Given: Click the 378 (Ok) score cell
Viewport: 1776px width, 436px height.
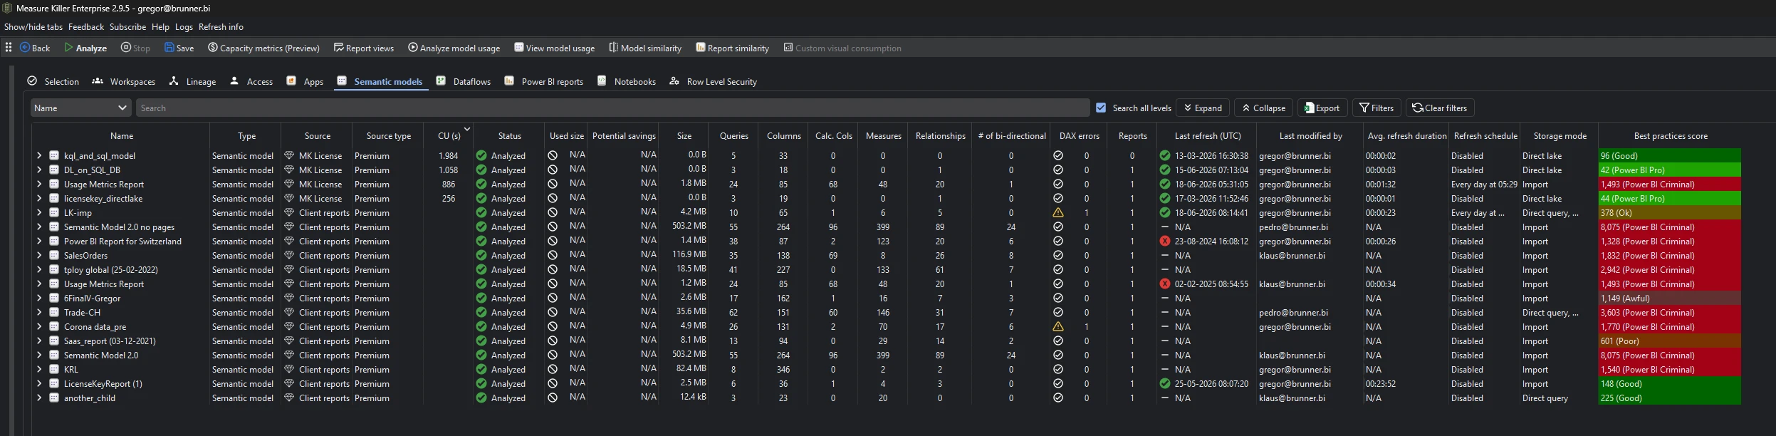Looking at the screenshot, I should [x=1669, y=212].
